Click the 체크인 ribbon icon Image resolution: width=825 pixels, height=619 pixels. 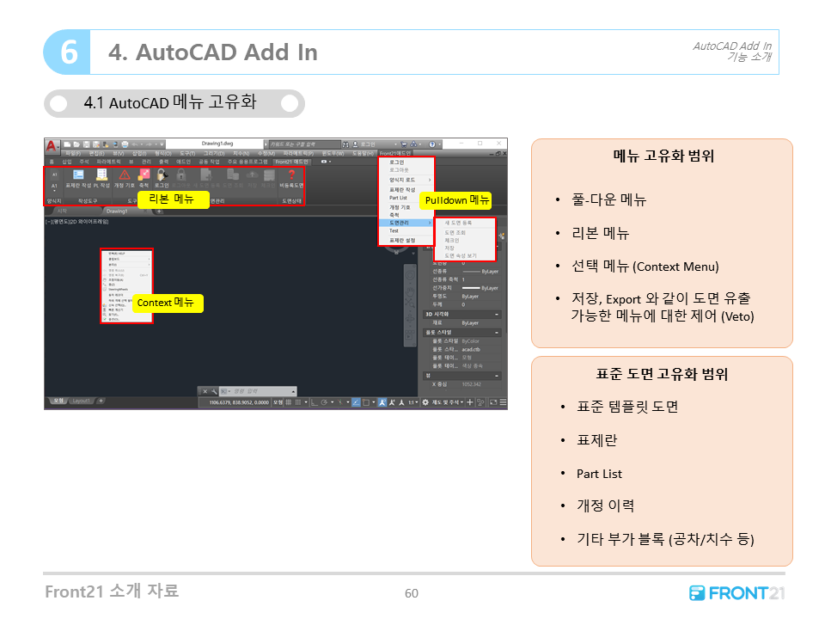pyautogui.click(x=269, y=175)
